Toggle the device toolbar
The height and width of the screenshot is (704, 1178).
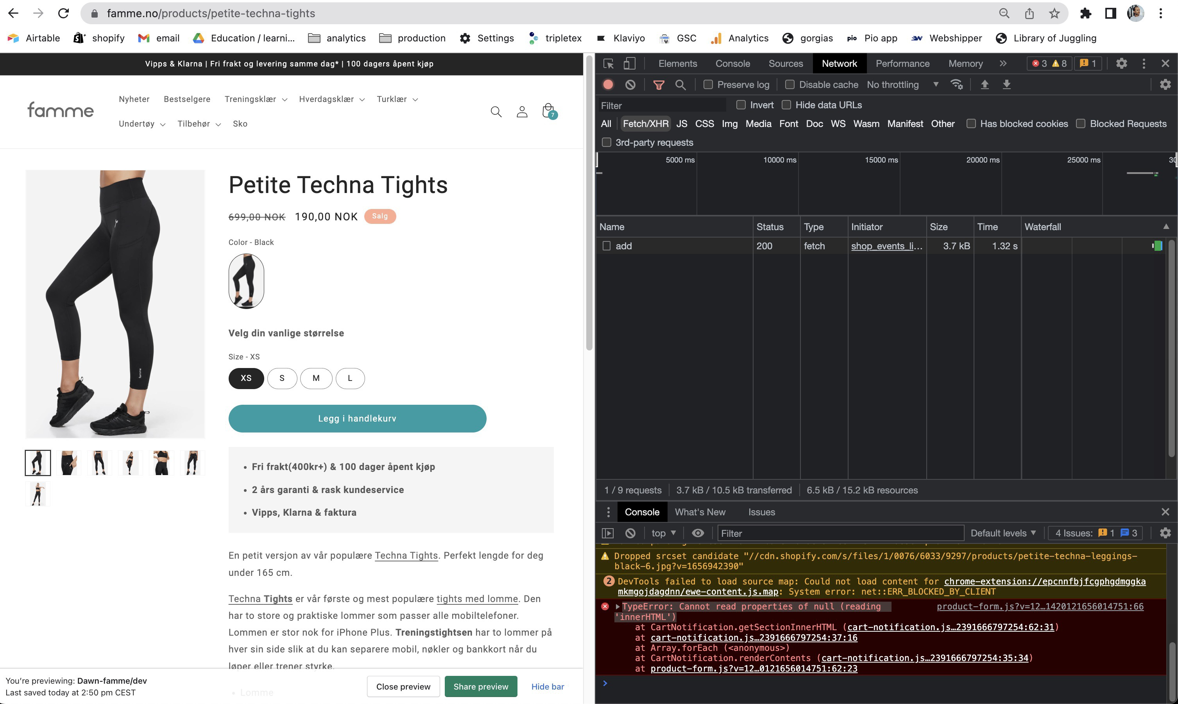pos(629,63)
